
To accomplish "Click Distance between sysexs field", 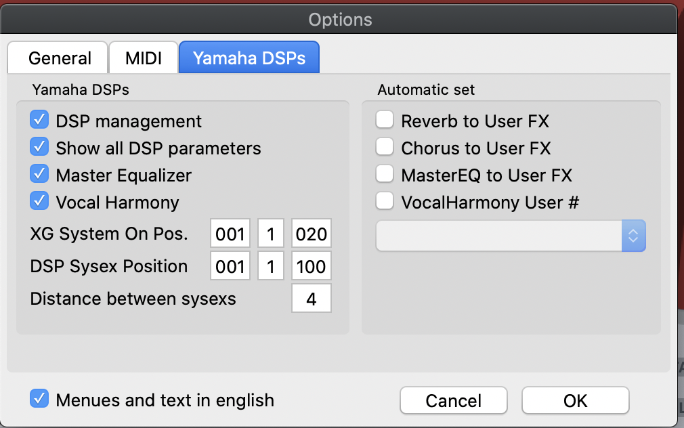I will coord(312,299).
